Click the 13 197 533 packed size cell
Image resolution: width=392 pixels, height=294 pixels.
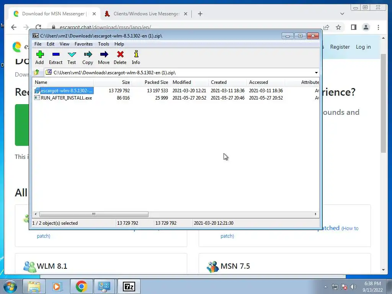(x=157, y=90)
